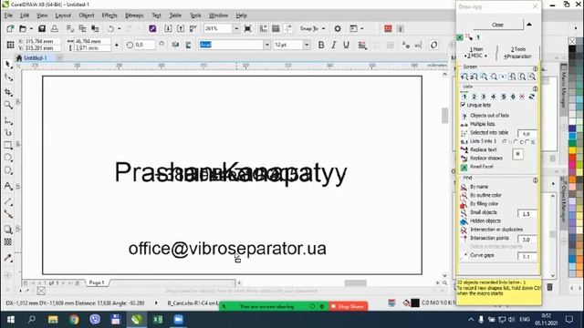Select the C radio option beside Lists 5 into 1
Screen dimensions: 584x328
[x=516, y=142]
